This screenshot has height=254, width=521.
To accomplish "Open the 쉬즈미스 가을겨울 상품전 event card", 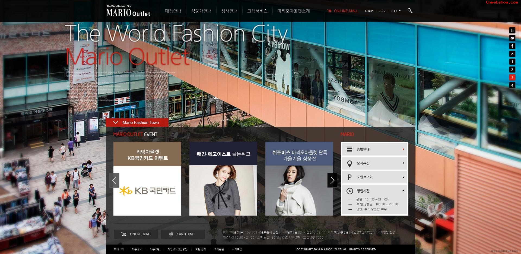I will pos(299,179).
